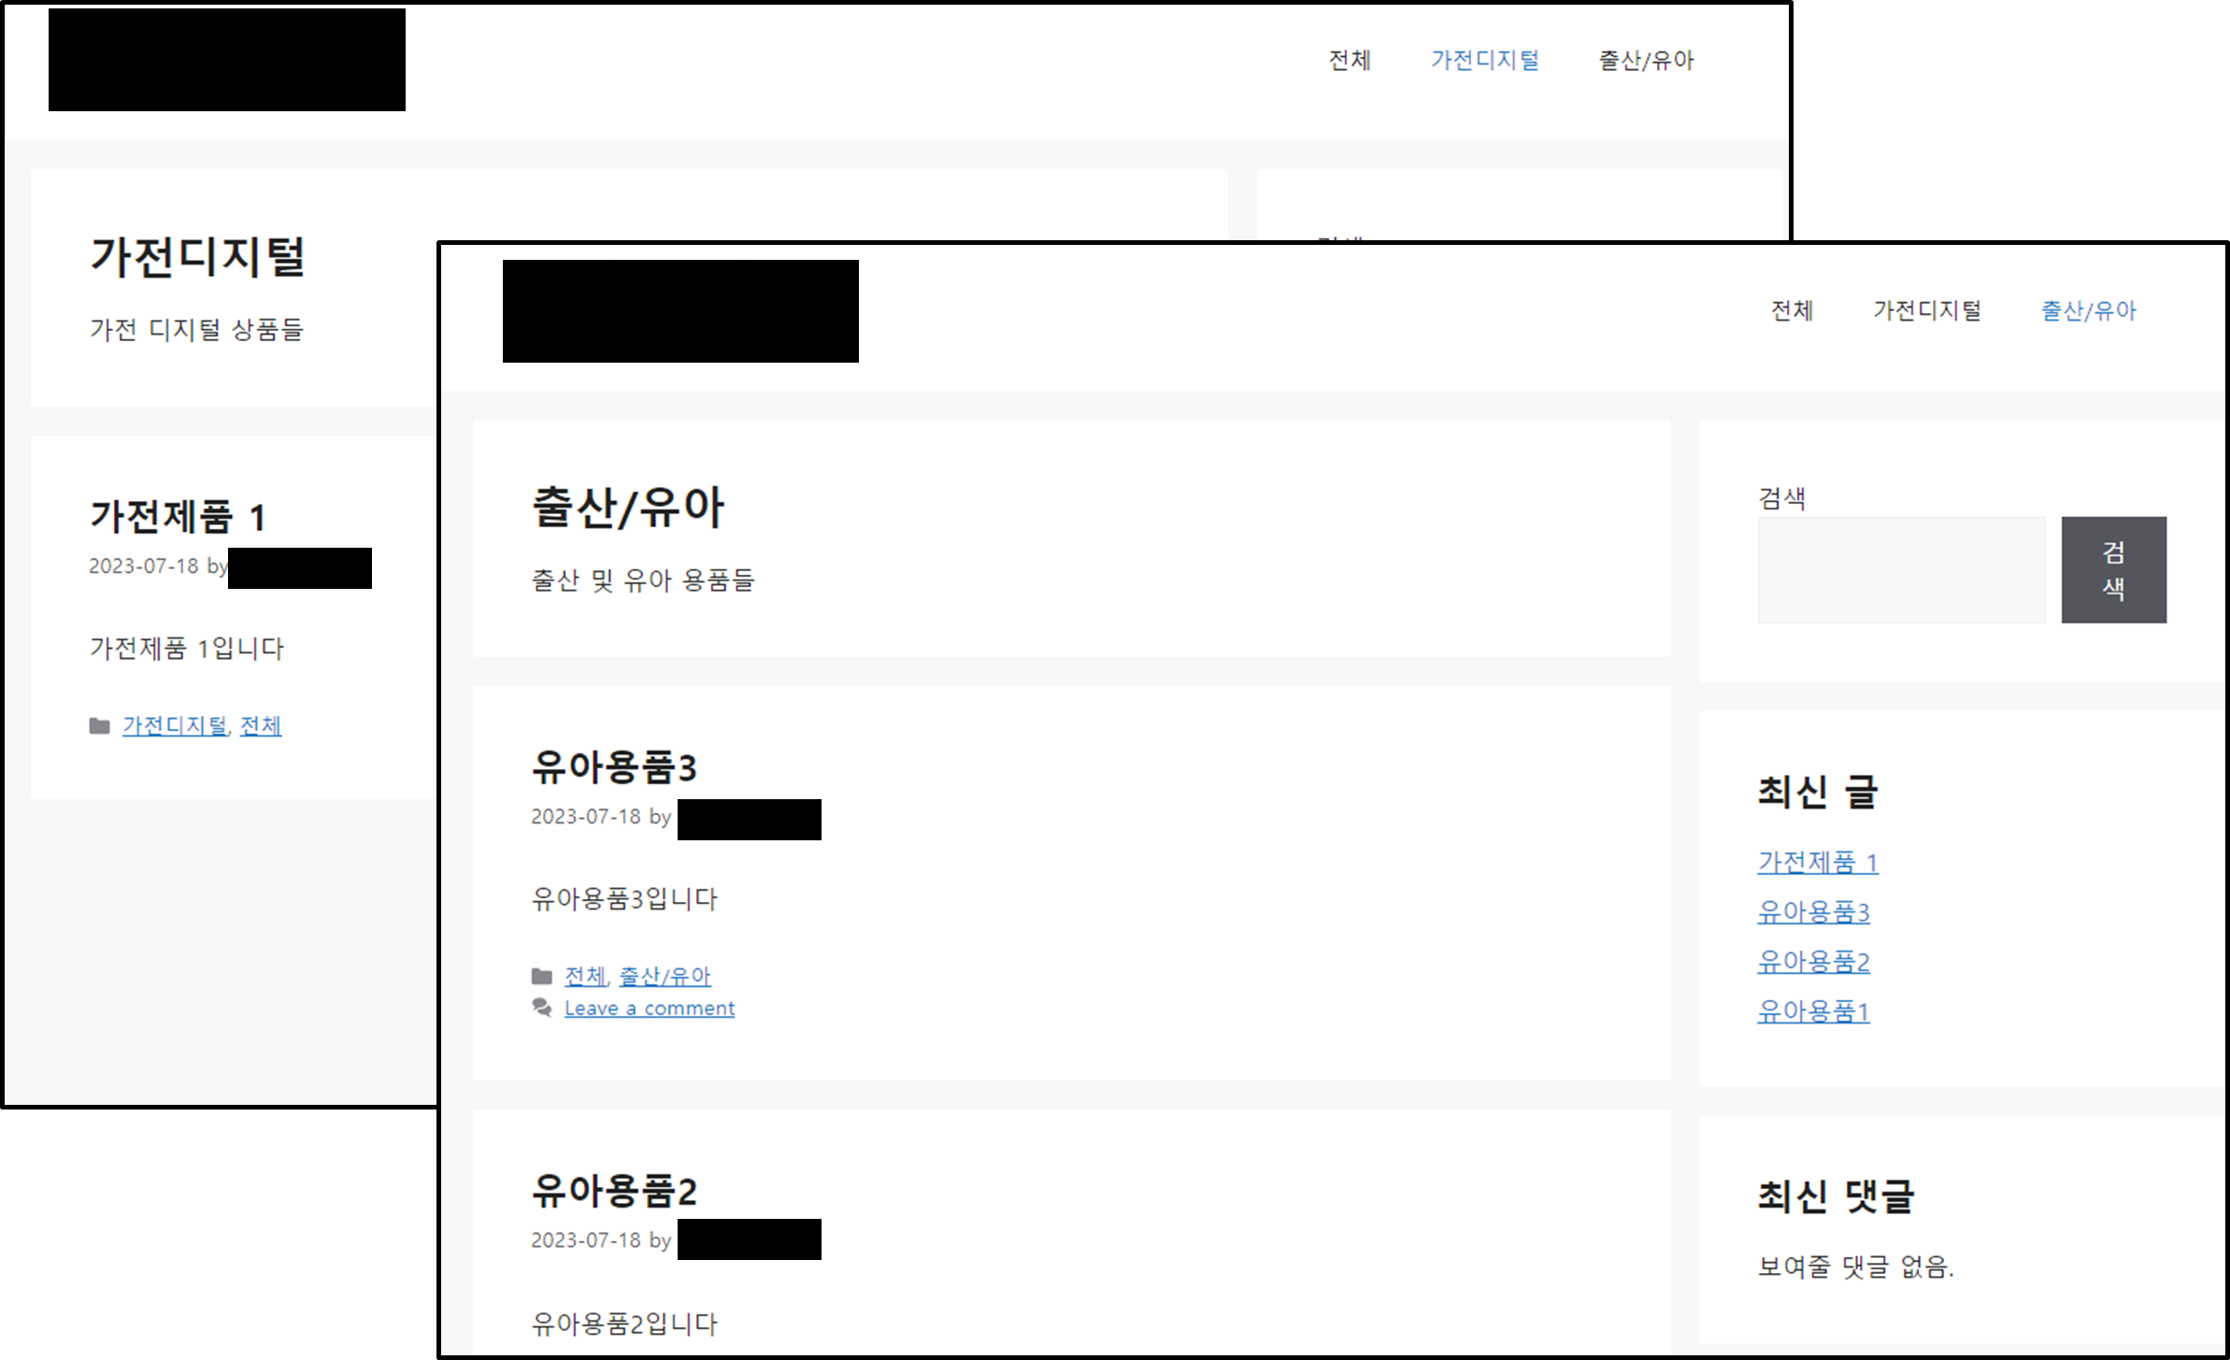
Task: Open 유아용품3 post title
Action: (x=614, y=767)
